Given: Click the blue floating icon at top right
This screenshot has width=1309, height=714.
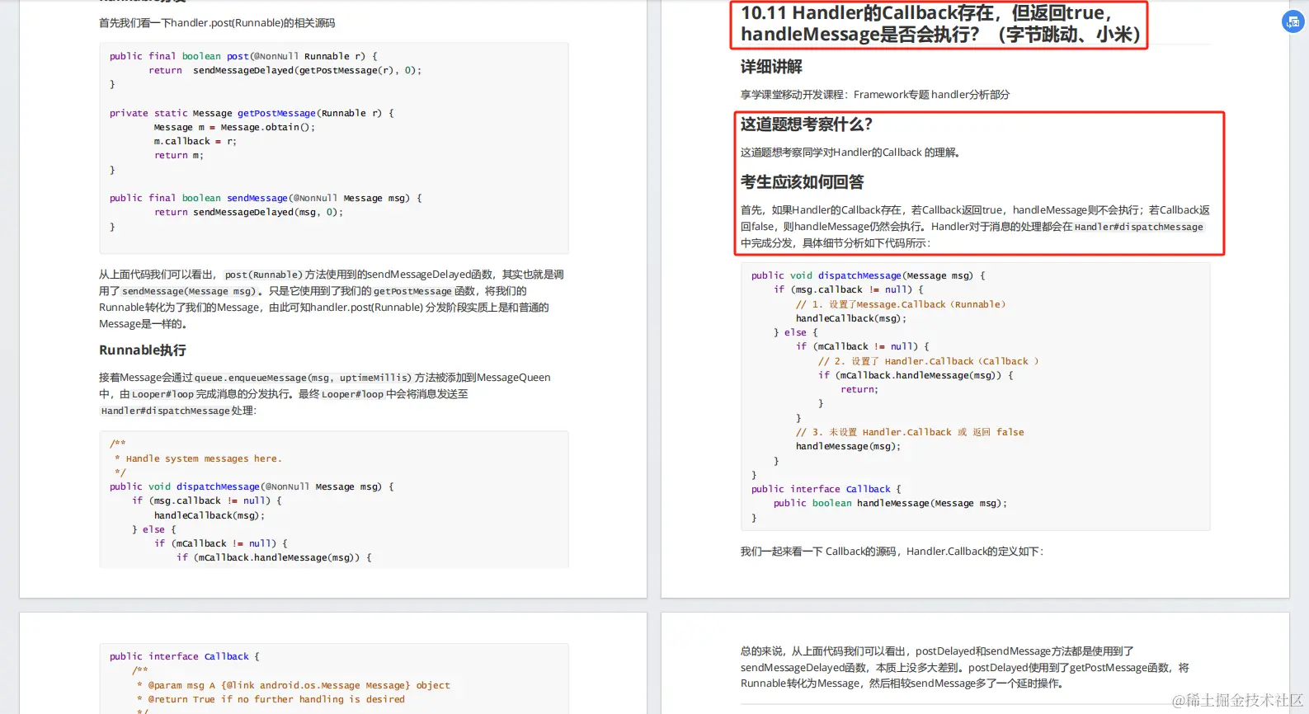Looking at the screenshot, I should (1293, 22).
